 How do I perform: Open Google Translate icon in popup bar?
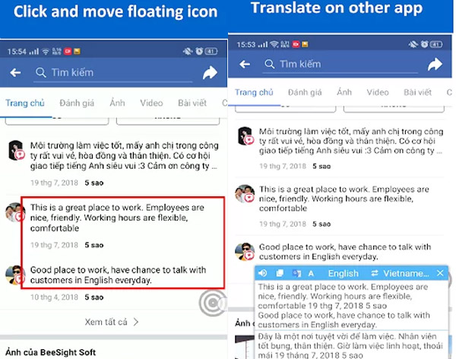(x=296, y=273)
